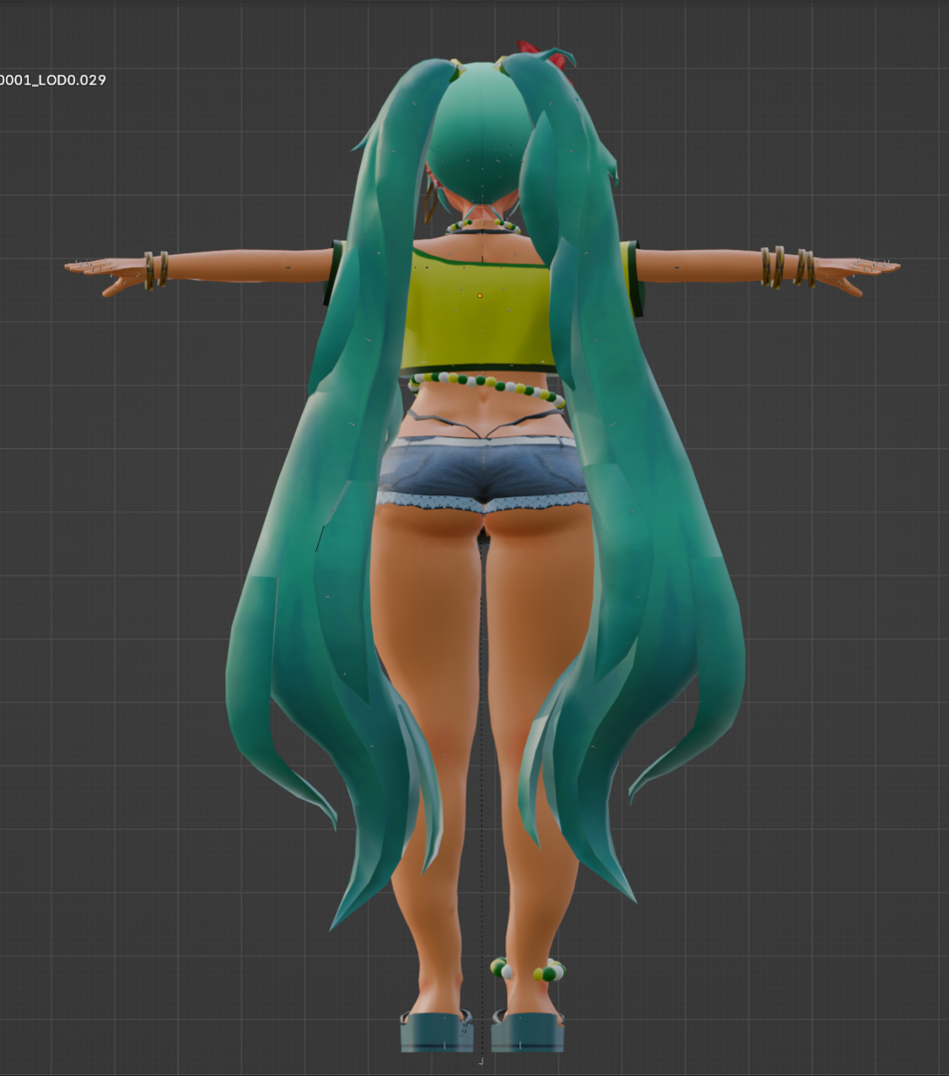Select the denim shorts on the model
The height and width of the screenshot is (1076, 949).
[x=482, y=473]
